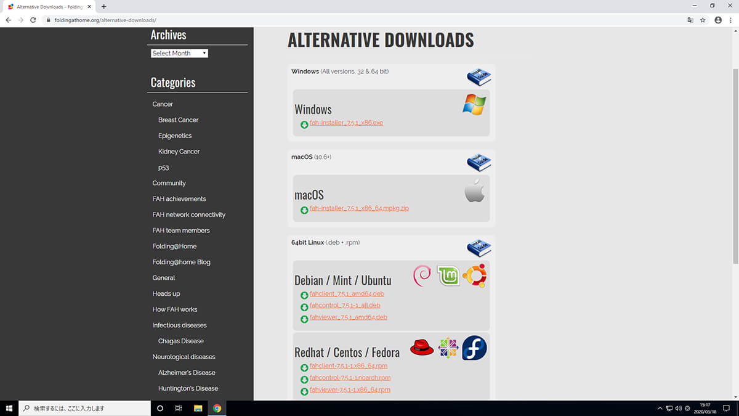The width and height of the screenshot is (739, 416).
Task: Open the Community category
Action: pyautogui.click(x=169, y=183)
